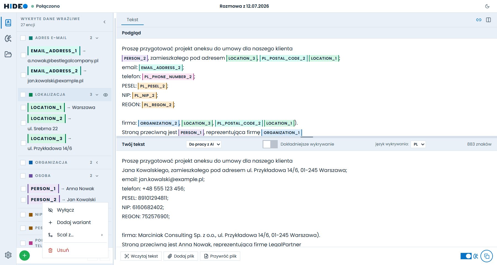The image size is (497, 265).
Task: Open the folders sidebar icon
Action: [8, 54]
